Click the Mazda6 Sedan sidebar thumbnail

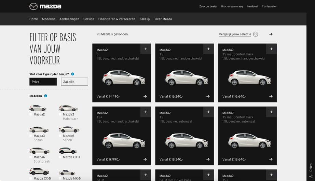click(x=69, y=129)
